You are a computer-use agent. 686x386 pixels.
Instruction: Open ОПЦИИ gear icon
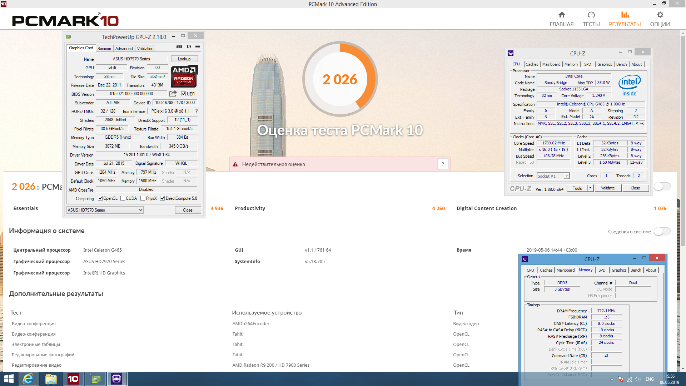pyautogui.click(x=660, y=15)
